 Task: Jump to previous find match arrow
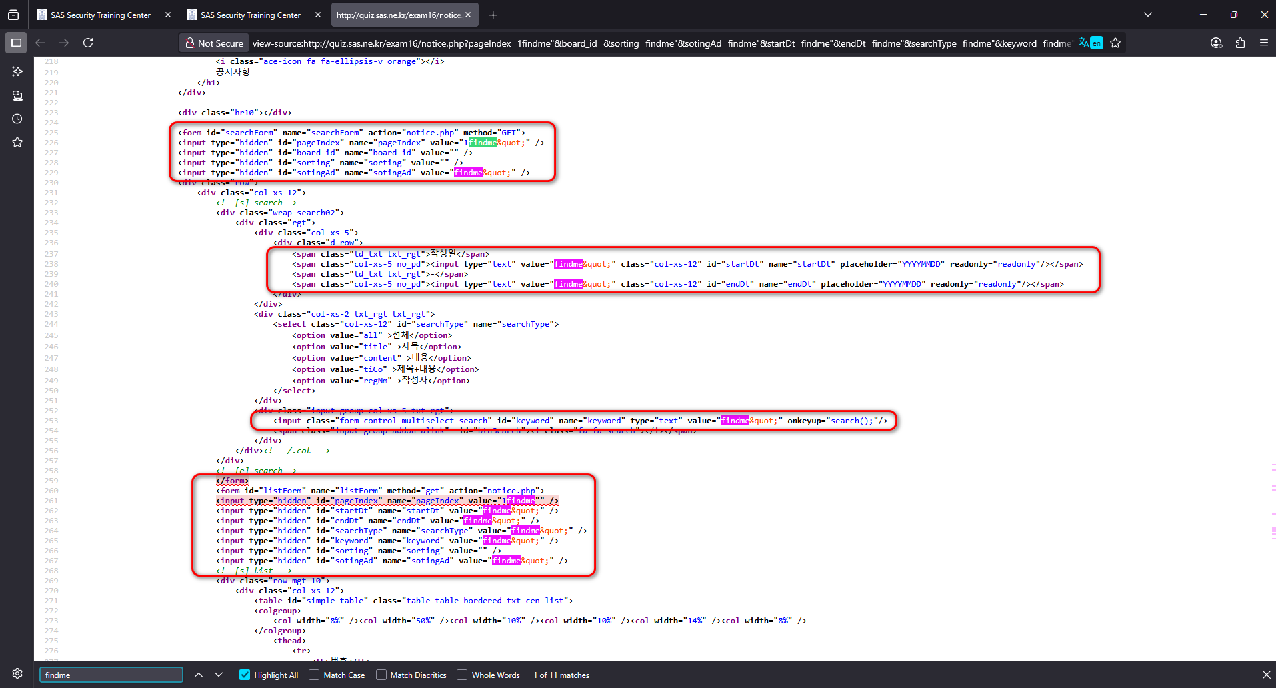tap(199, 675)
